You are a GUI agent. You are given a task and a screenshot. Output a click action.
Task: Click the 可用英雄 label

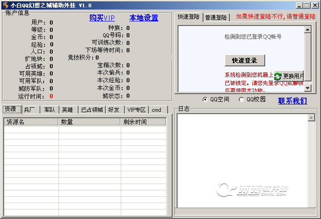(32, 74)
